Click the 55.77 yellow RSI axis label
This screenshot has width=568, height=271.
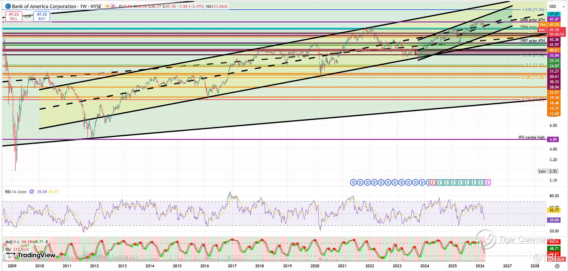point(554,210)
